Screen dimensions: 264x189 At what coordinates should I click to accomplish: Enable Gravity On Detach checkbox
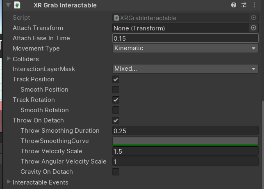[x=116, y=172]
